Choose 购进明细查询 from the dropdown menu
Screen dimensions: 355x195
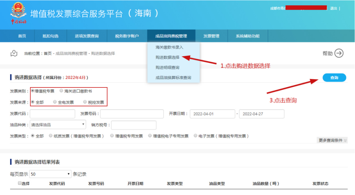(167, 67)
